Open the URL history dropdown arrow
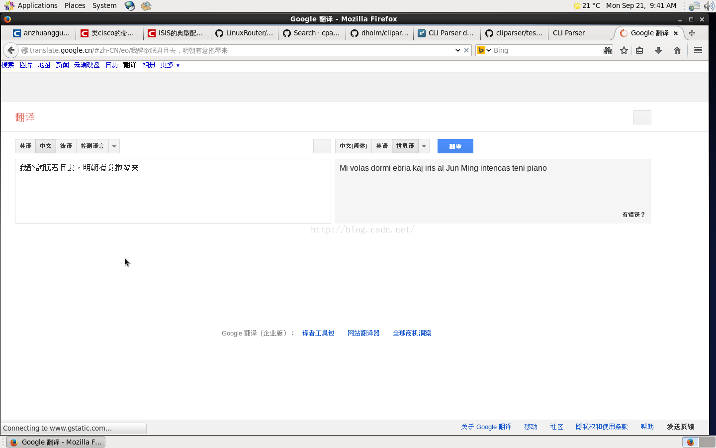Screen dimensions: 716x448 (x=457, y=50)
